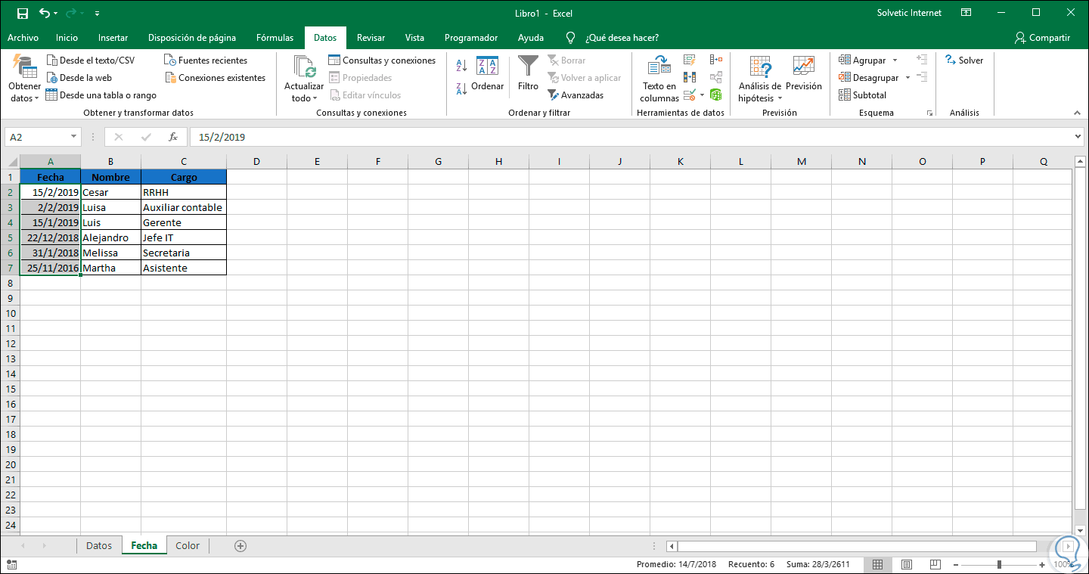Switch to the Color sheet tab
Viewport: 1089px width, 574px height.
(188, 545)
